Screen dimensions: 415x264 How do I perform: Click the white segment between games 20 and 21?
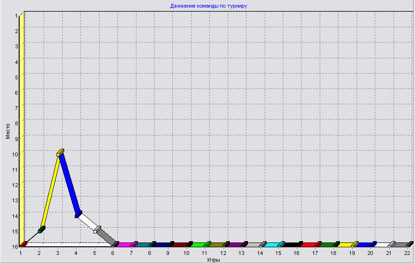tap(382, 245)
